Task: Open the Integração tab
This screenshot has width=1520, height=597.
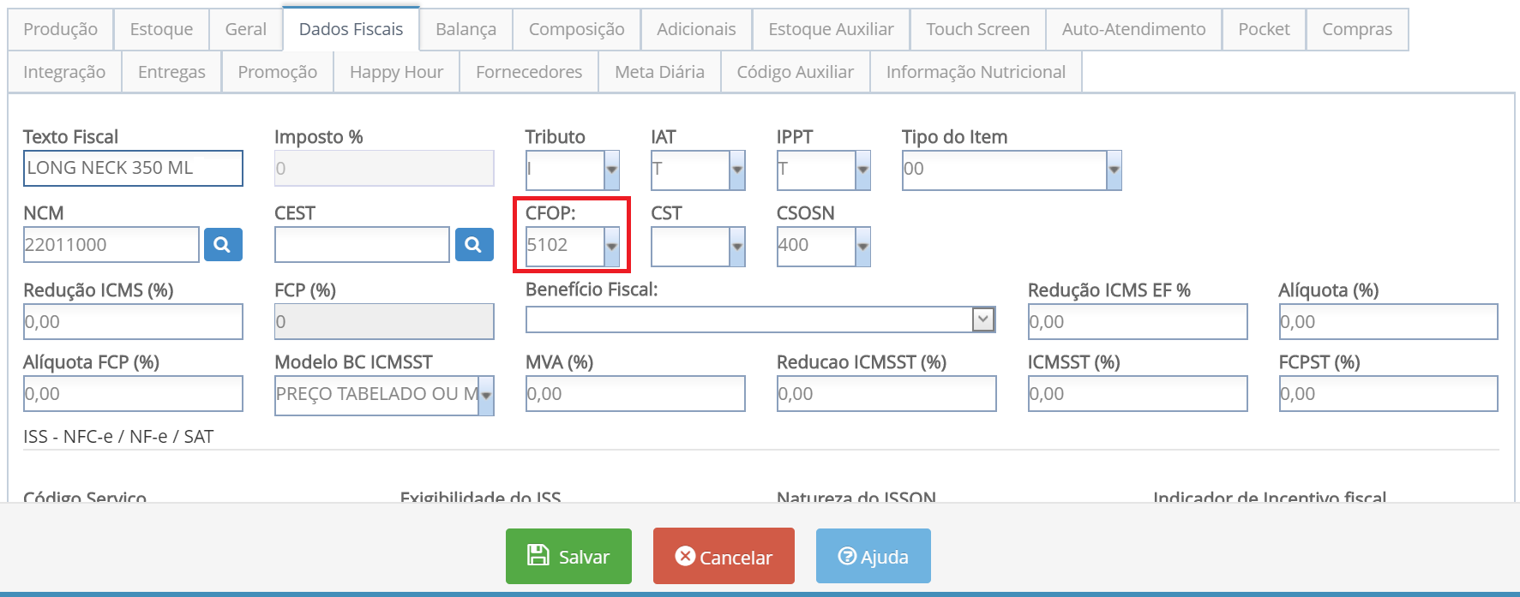Action: (x=64, y=72)
